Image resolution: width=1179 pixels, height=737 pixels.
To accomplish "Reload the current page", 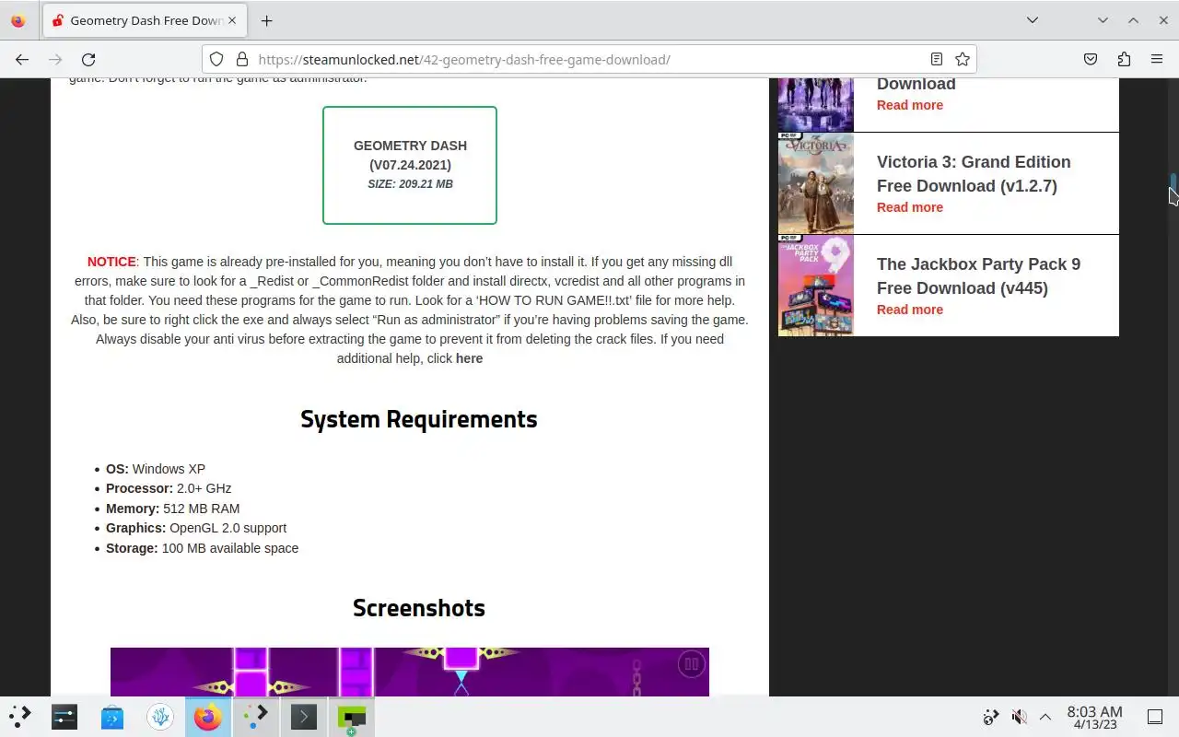I will (x=88, y=59).
